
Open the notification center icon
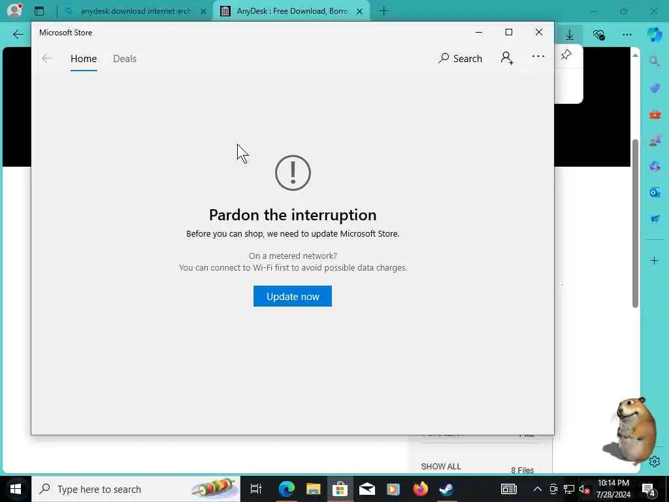(649, 489)
